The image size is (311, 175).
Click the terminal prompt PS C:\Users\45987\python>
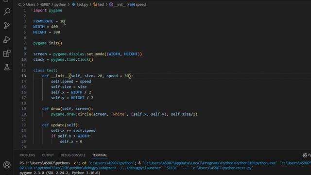45,163
